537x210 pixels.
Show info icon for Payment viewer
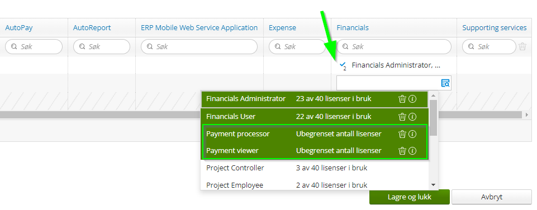click(x=413, y=151)
